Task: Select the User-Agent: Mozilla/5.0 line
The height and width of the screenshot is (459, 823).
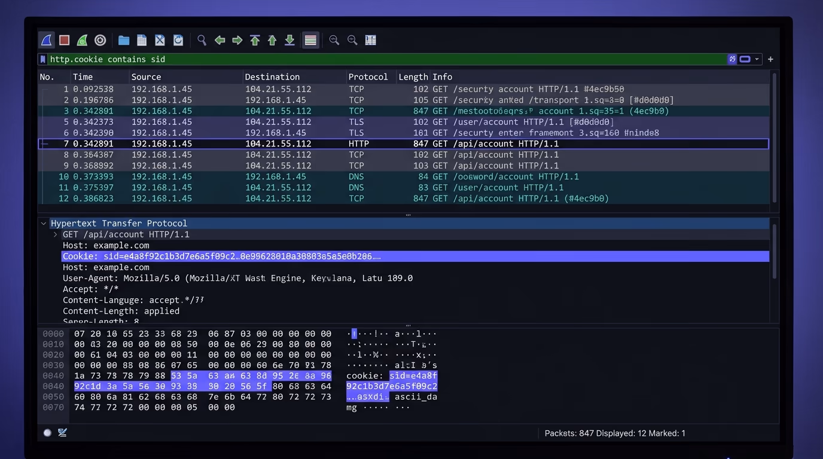Action: pyautogui.click(x=237, y=279)
